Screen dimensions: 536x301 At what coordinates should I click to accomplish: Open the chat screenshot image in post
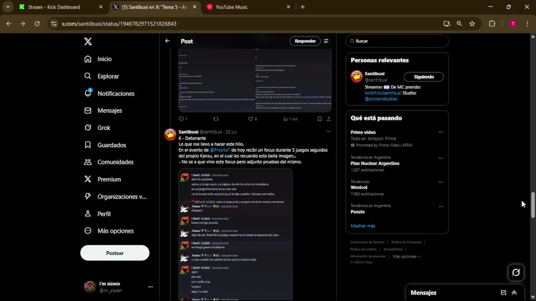(235, 234)
